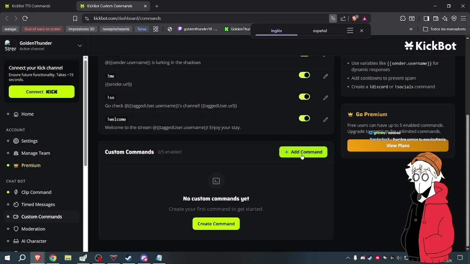This screenshot has height=264, width=470.
Task: Open Timed Messages in sidebar
Action: pyautogui.click(x=38, y=204)
